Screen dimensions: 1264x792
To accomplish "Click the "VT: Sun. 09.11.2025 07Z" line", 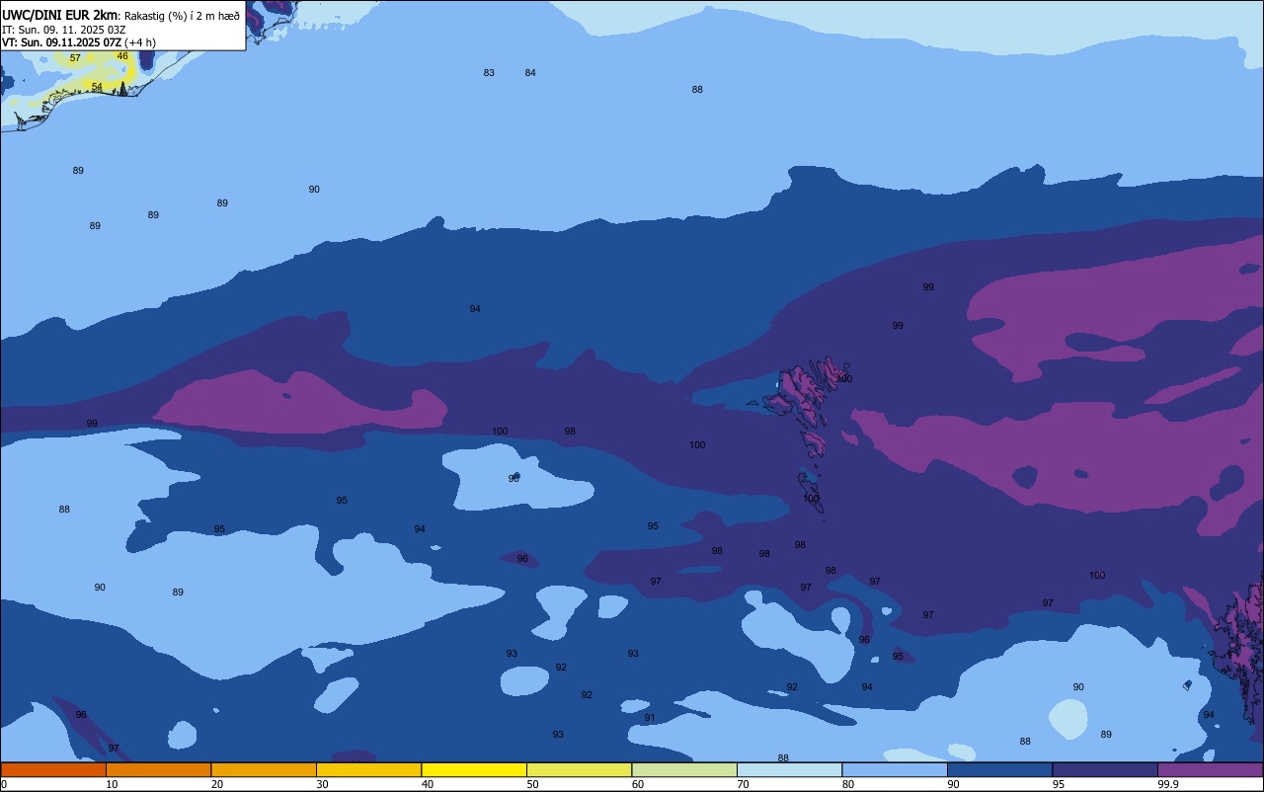I will click(61, 42).
